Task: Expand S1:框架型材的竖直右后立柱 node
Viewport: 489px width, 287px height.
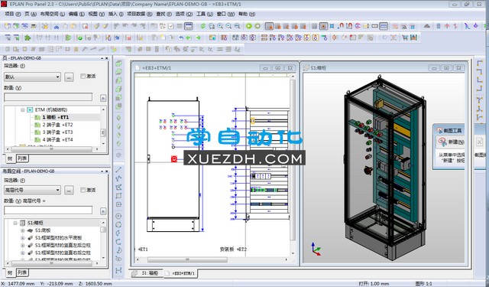Action: (x=22, y=253)
